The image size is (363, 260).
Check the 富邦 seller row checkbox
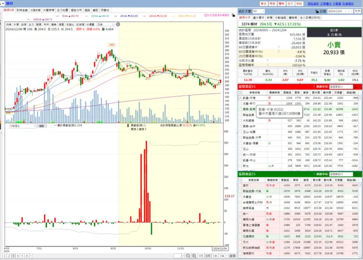click(240, 186)
